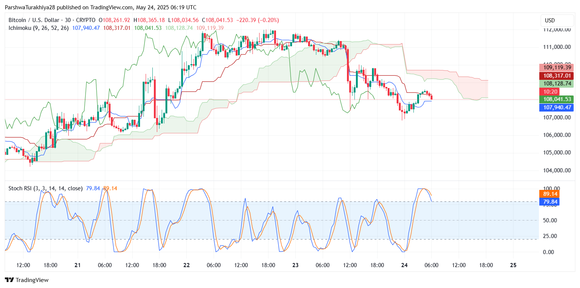This screenshot has width=580, height=288.
Task: Open the USD currency selector
Action: click(x=557, y=21)
